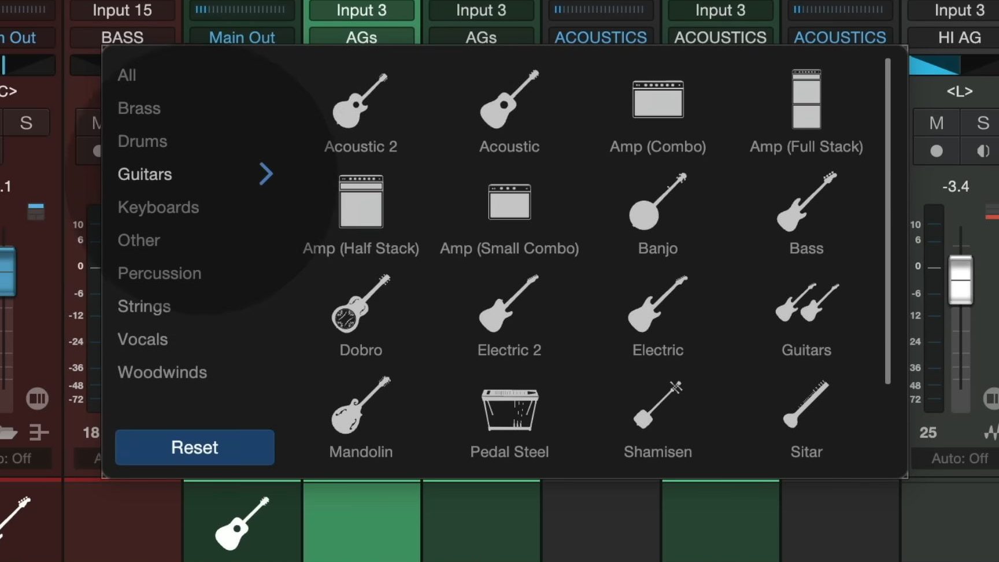Open the Keyboards icon category
The image size is (999, 562).
coord(158,207)
